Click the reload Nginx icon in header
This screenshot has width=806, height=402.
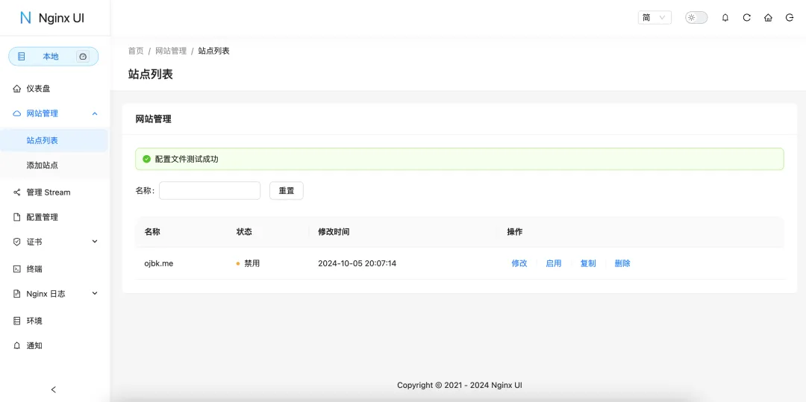point(746,18)
